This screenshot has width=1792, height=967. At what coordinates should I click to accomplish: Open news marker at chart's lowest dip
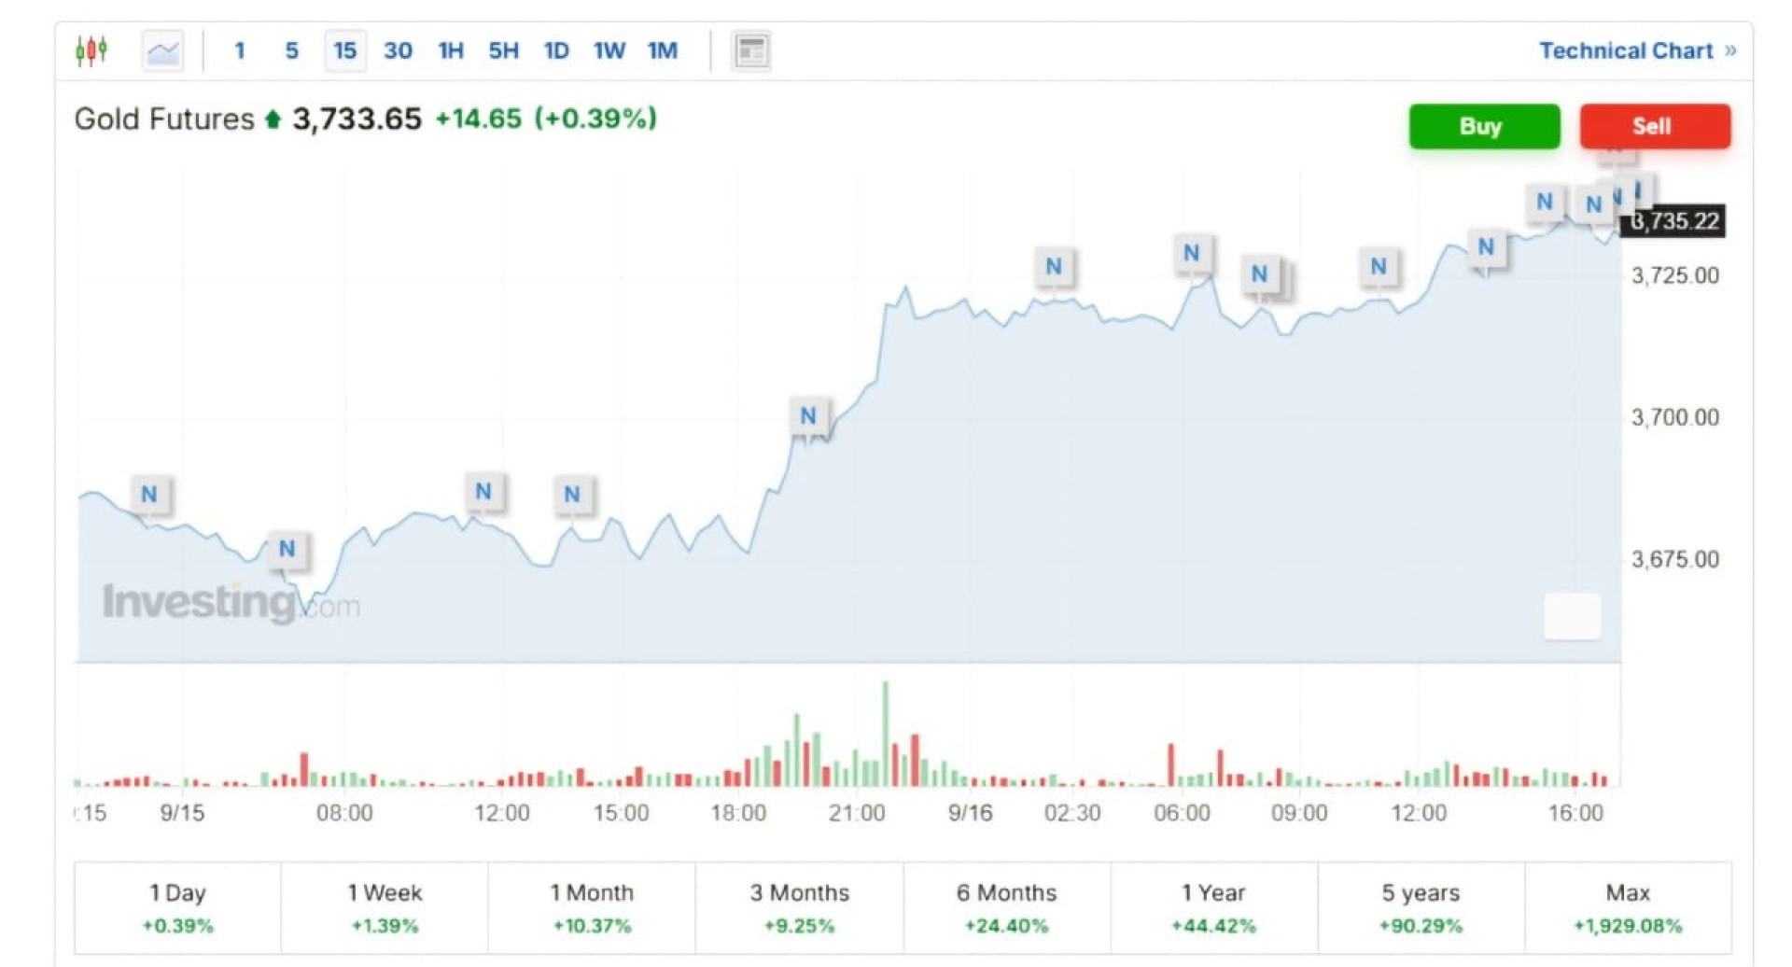[x=287, y=549]
